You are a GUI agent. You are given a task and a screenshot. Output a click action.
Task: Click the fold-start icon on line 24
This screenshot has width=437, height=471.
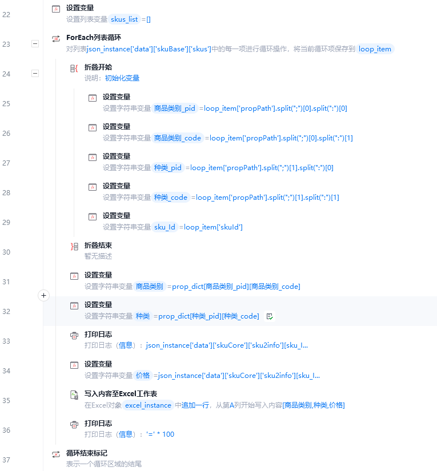click(74, 68)
